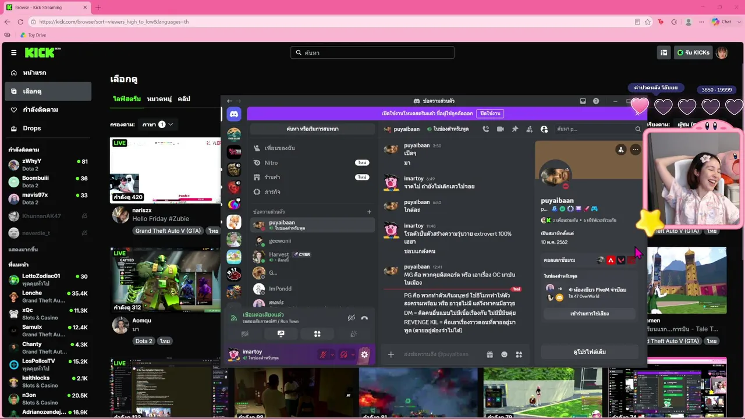Open the Kick dashboard layout icon

point(664,52)
